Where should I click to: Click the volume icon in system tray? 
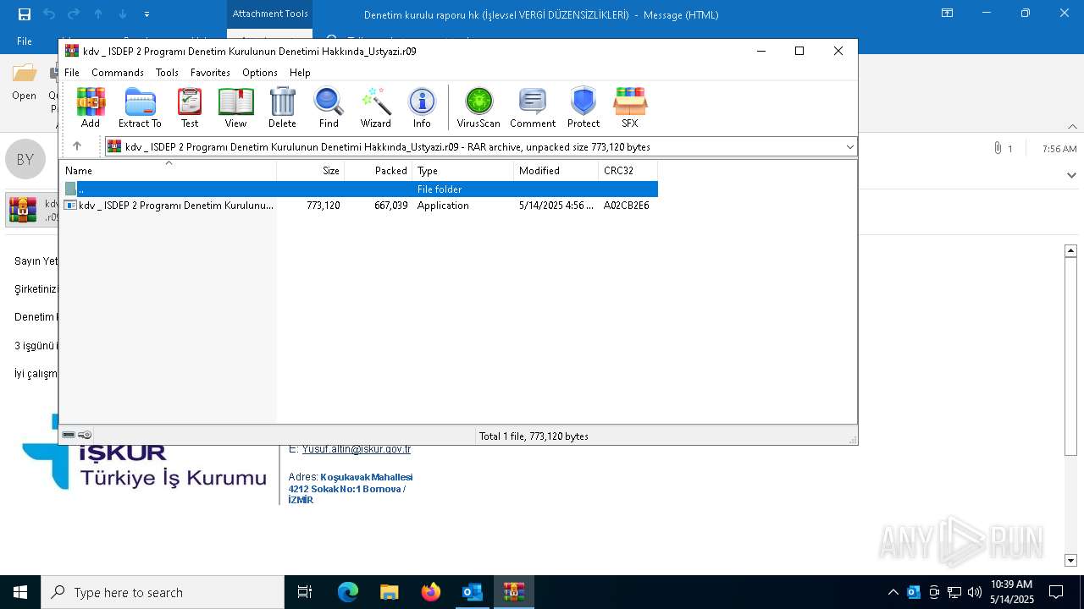coord(975,592)
